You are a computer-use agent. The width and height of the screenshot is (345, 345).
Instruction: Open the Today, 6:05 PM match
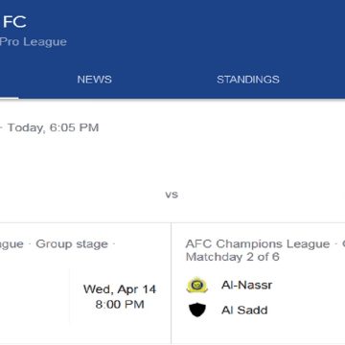coord(53,127)
